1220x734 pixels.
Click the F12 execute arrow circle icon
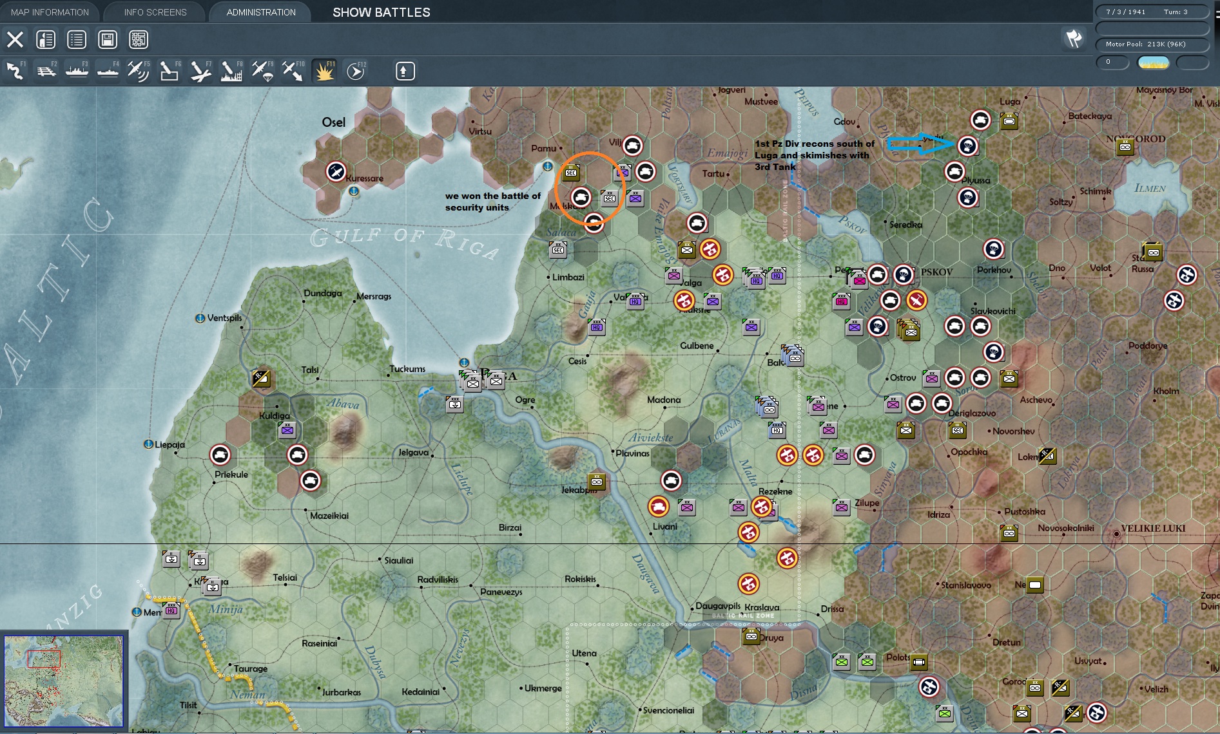click(355, 71)
